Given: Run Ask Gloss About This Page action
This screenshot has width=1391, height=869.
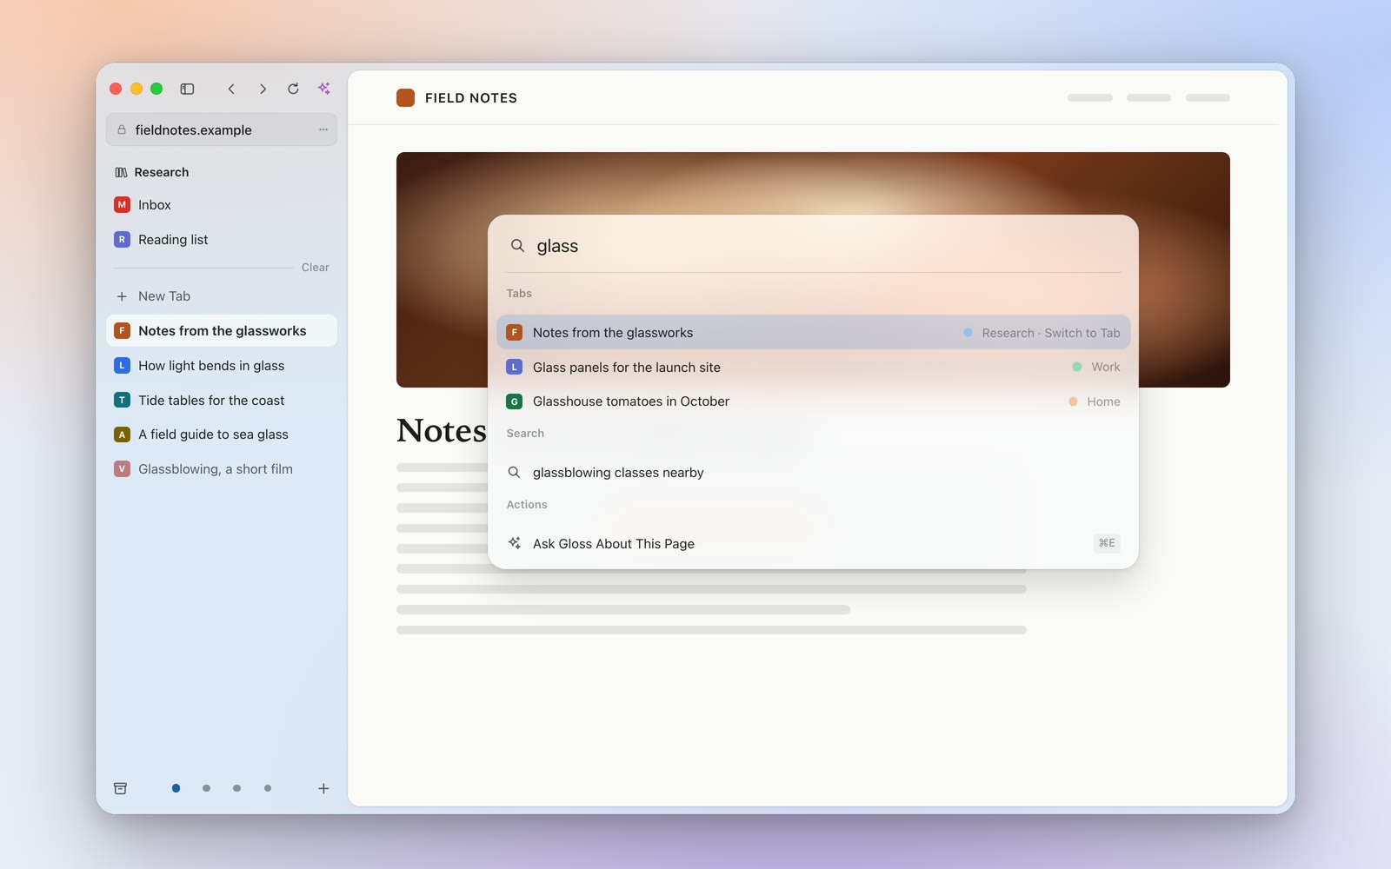Looking at the screenshot, I should (813, 544).
